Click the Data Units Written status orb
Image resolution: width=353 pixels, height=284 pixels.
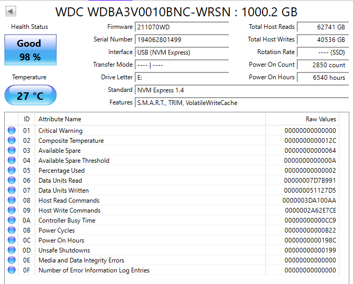click(x=12, y=191)
